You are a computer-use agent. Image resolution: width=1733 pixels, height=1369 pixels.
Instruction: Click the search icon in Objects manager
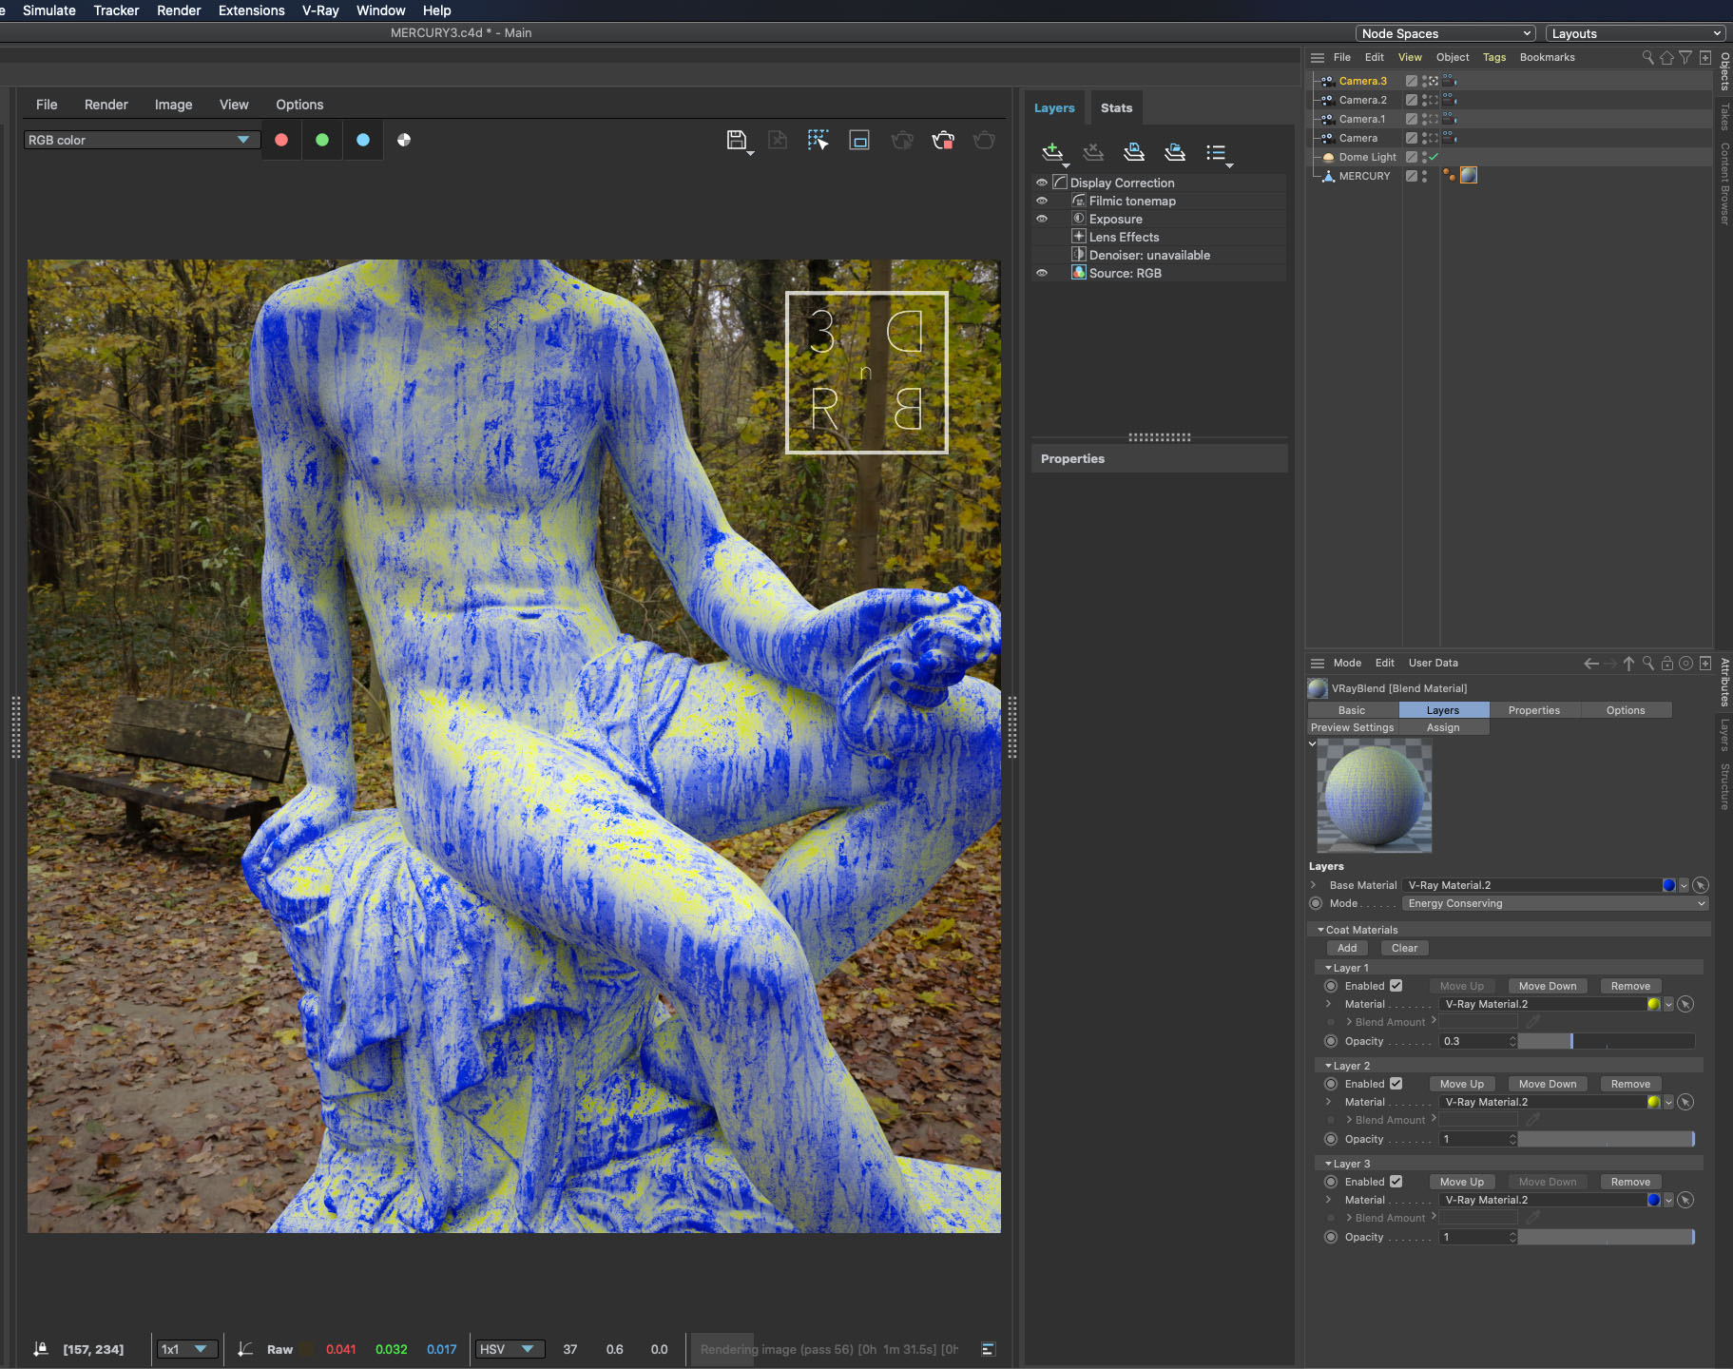pyautogui.click(x=1647, y=58)
